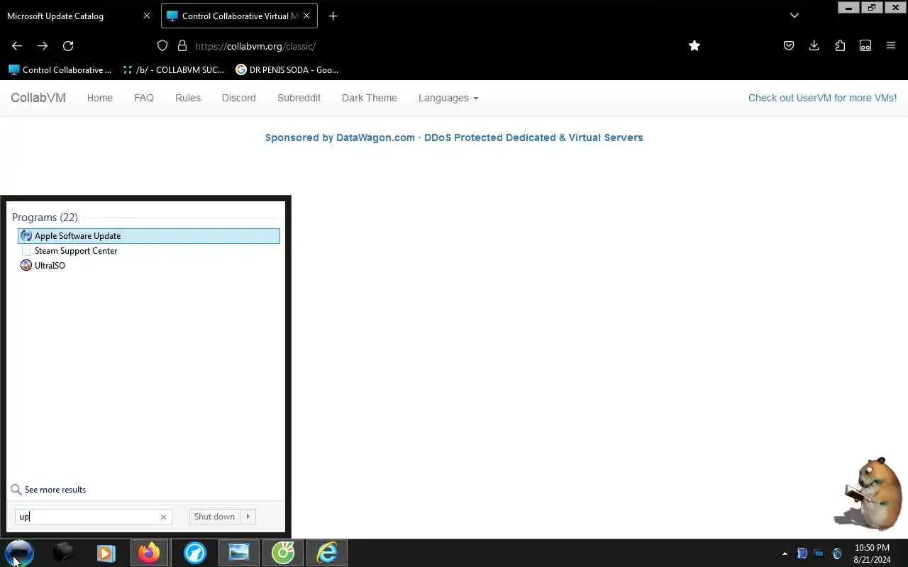Click the padlock site security icon
The width and height of the screenshot is (908, 567).
tap(182, 45)
